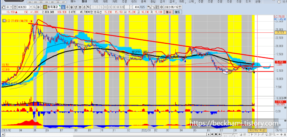The width and height of the screenshot is (287, 137).
Task: Open the stock code 001230 dropdown arrow
Action: [31, 7]
